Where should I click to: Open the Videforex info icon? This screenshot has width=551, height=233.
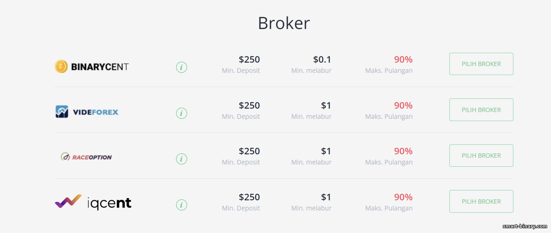click(181, 113)
